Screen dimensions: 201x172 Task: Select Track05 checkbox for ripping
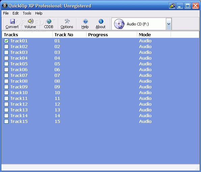[6, 64]
